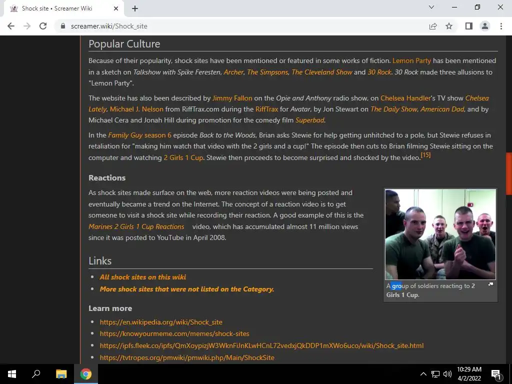This screenshot has height=384, width=512.
Task: Open the soldiers reacting thumbnail image
Action: pos(440,234)
